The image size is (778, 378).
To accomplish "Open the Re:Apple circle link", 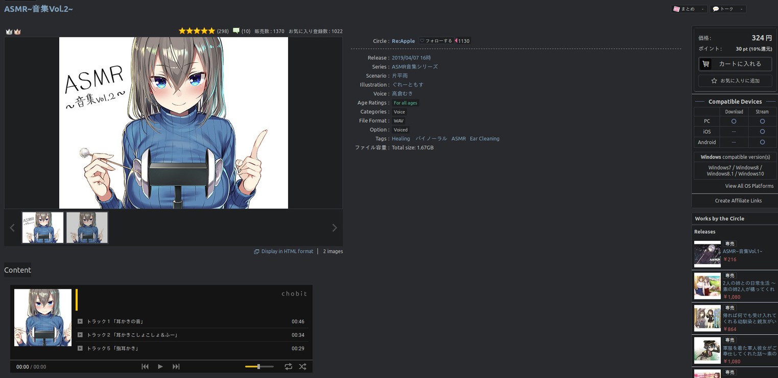I will coord(404,41).
